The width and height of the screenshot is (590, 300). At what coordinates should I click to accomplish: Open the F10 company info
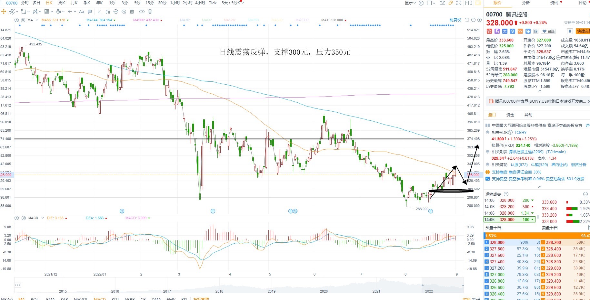tap(468, 3)
